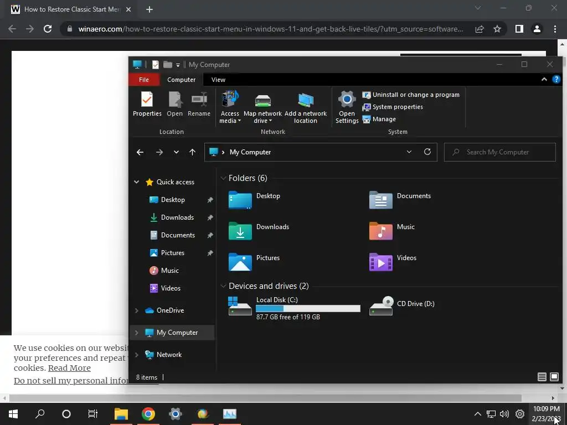Select the Desktop folder icon in Folders
This screenshot has width=567, height=425.
pos(240,200)
